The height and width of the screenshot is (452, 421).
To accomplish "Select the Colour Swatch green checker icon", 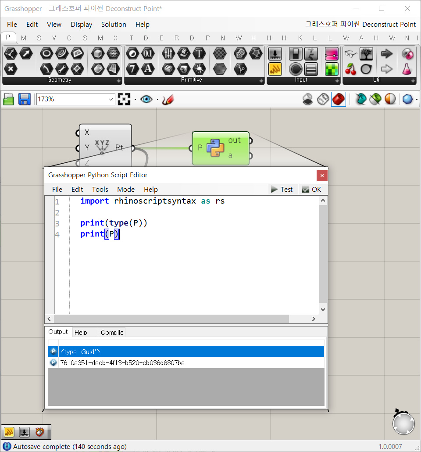I will tap(332, 69).
